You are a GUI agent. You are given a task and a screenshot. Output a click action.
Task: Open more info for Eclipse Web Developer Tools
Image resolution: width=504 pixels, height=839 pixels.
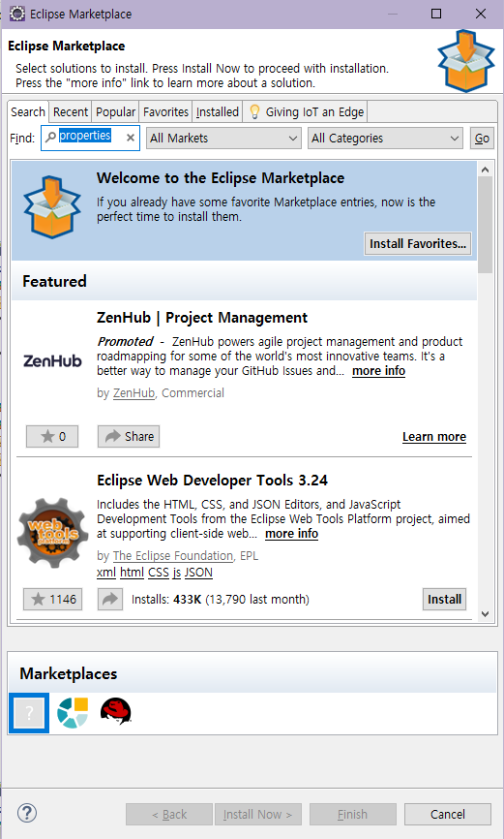[x=291, y=534]
